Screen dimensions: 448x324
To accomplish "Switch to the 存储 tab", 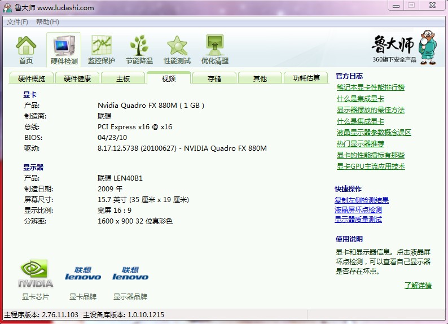I will (x=214, y=78).
